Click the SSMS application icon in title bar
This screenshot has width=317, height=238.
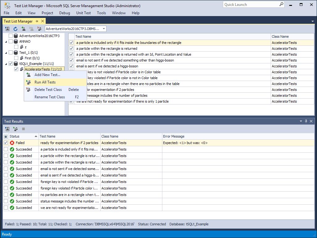coord(7,6)
